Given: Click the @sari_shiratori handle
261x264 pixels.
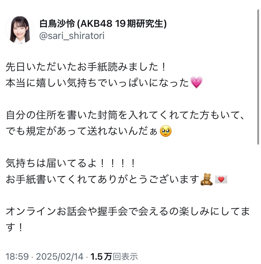Looking at the screenshot, I should click(x=72, y=36).
